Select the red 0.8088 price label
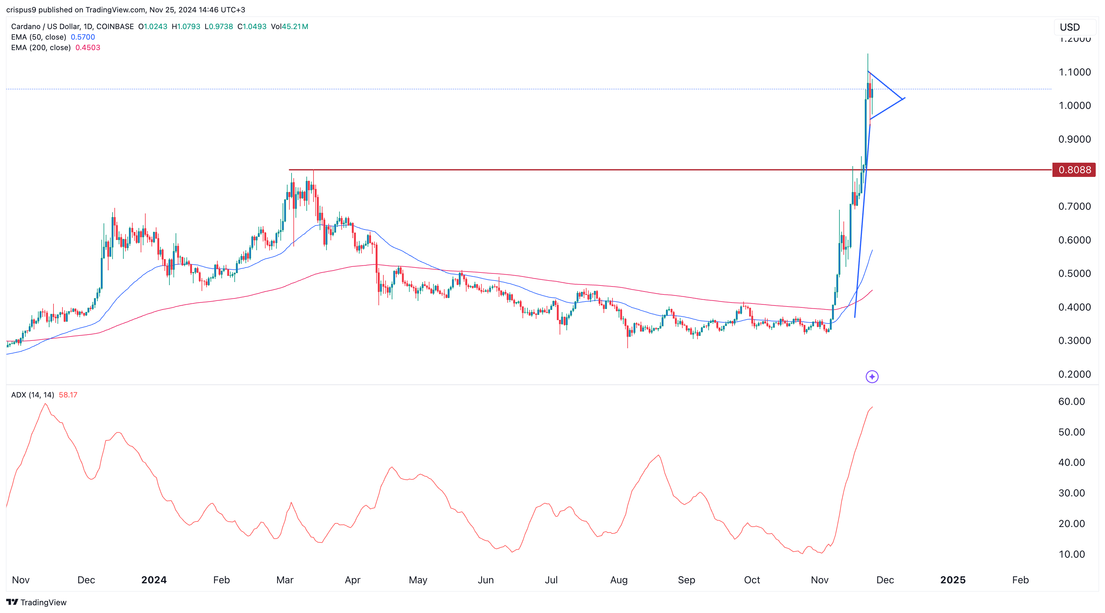1105x613 pixels. click(x=1074, y=170)
